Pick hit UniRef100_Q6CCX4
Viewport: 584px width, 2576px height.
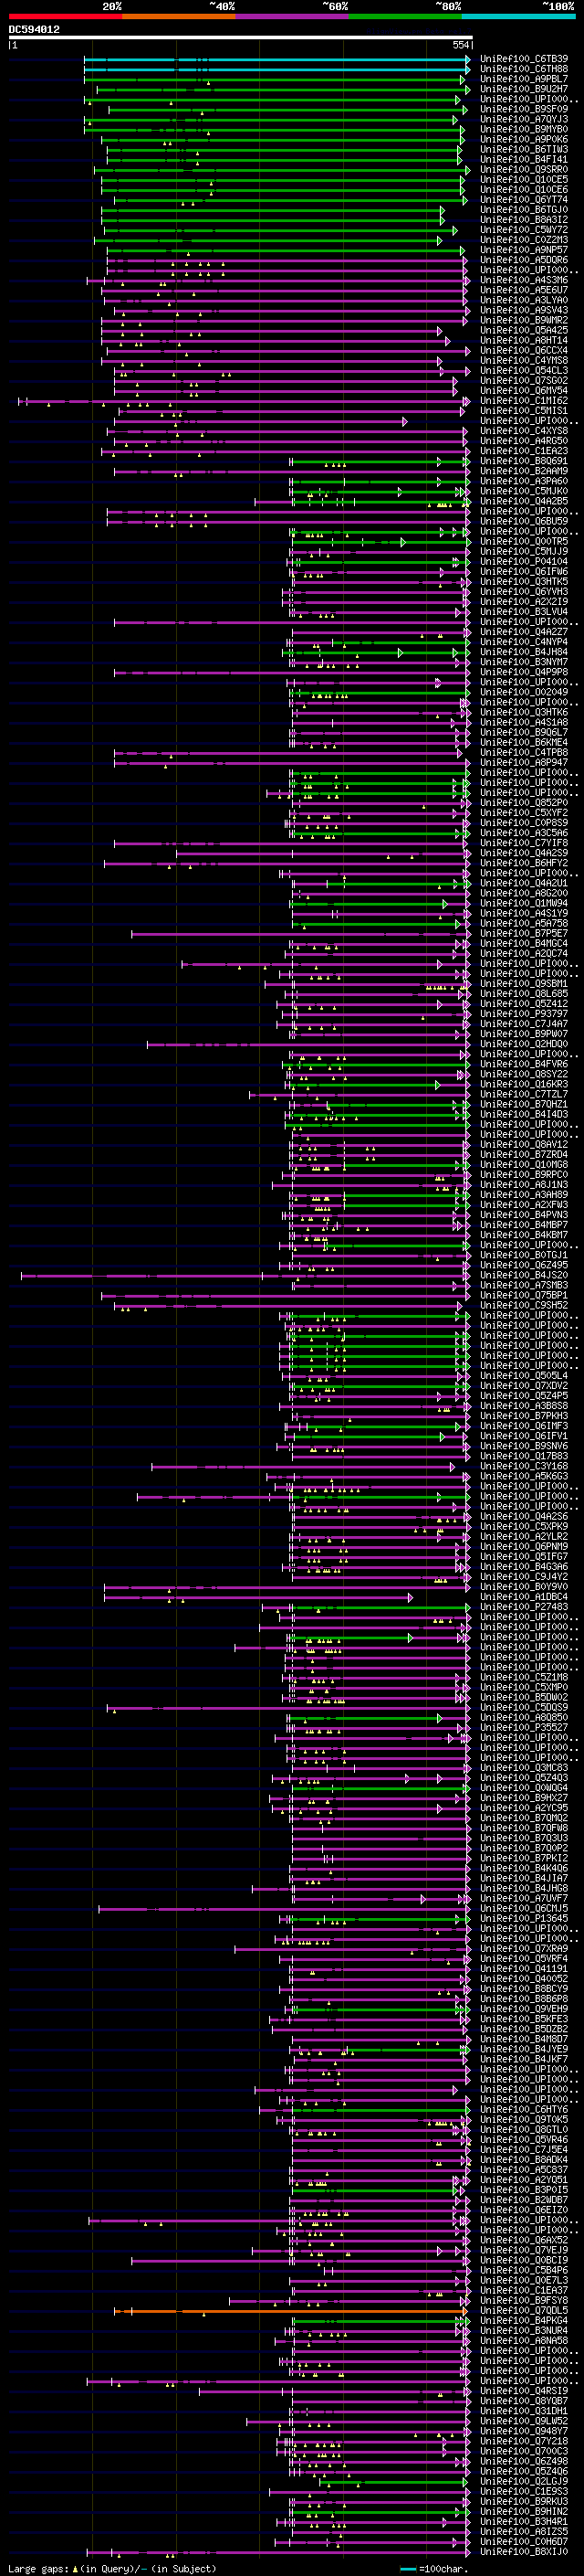click(524, 350)
